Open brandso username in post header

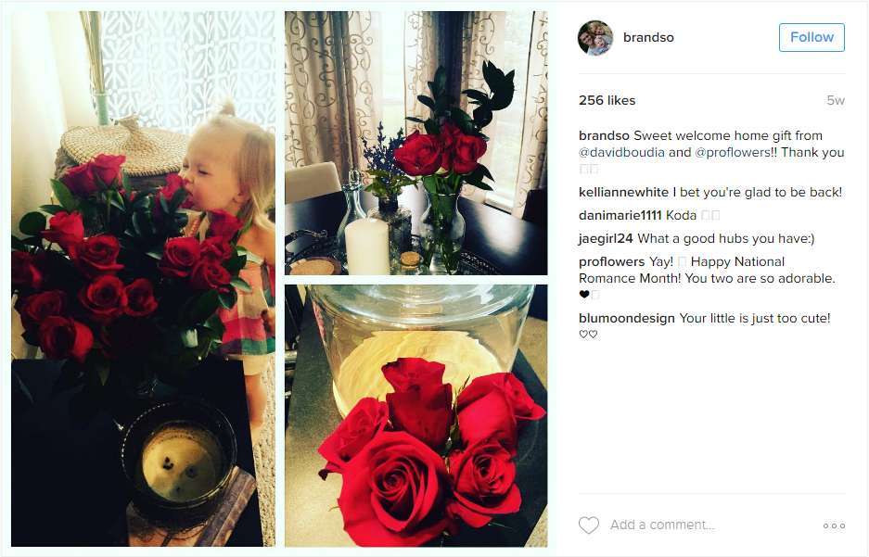[648, 38]
